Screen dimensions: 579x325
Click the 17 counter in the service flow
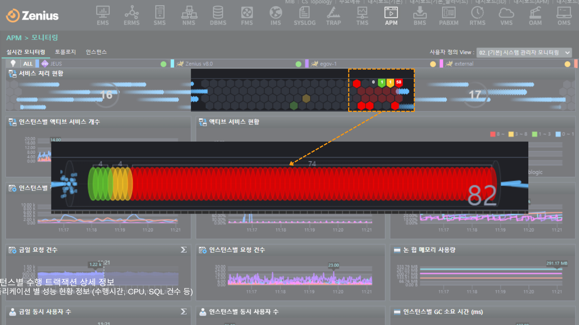475,95
